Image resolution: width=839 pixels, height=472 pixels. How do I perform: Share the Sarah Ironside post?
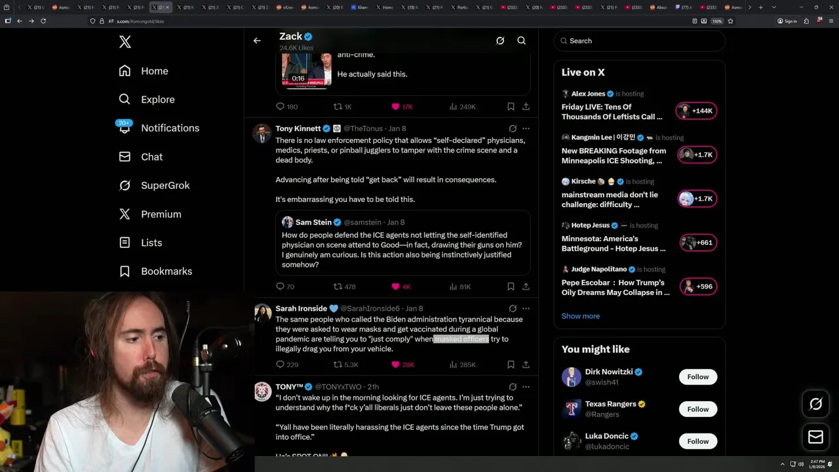point(526,364)
